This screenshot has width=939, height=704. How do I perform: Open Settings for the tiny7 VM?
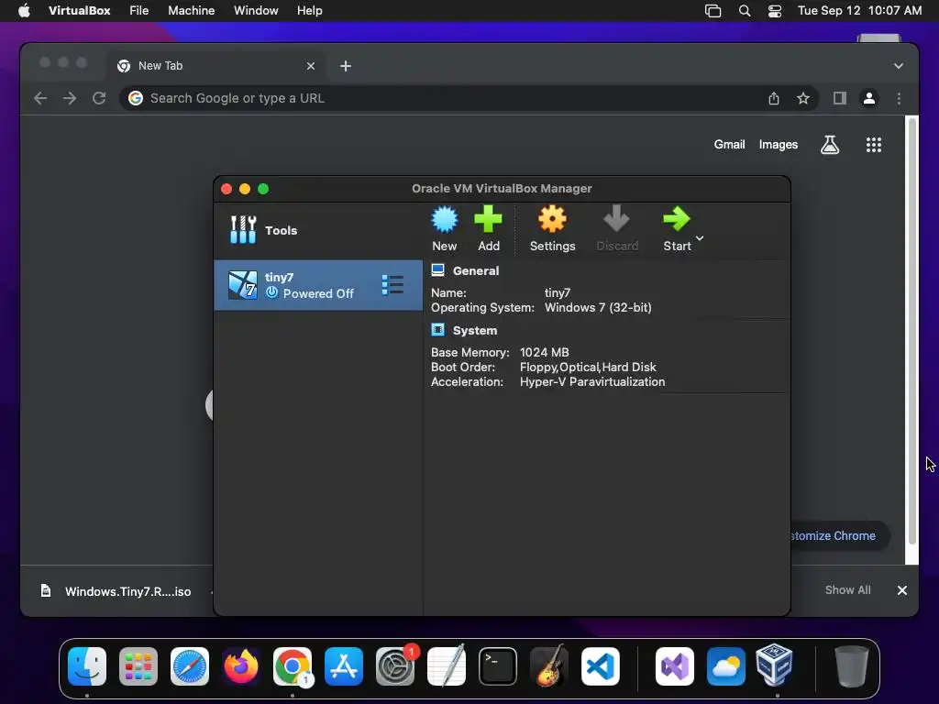(x=552, y=228)
